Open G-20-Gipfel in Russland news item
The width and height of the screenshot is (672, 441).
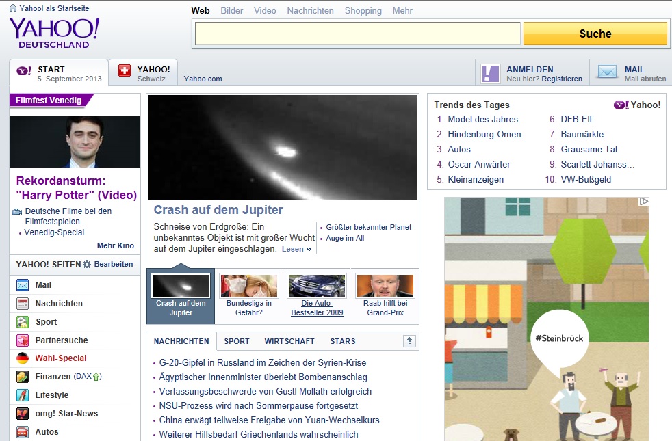(263, 362)
